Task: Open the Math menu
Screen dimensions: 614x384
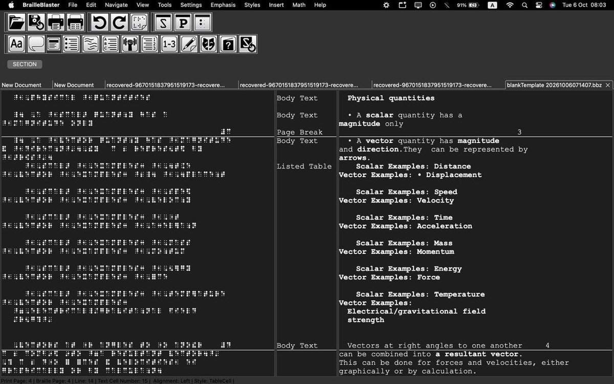Action: point(299,5)
